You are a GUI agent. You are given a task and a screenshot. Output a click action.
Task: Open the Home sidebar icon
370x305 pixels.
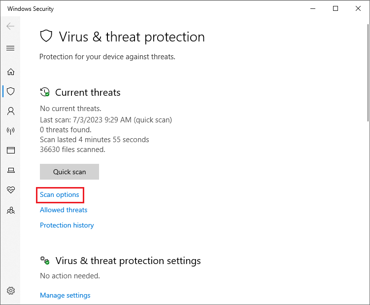pyautogui.click(x=11, y=72)
